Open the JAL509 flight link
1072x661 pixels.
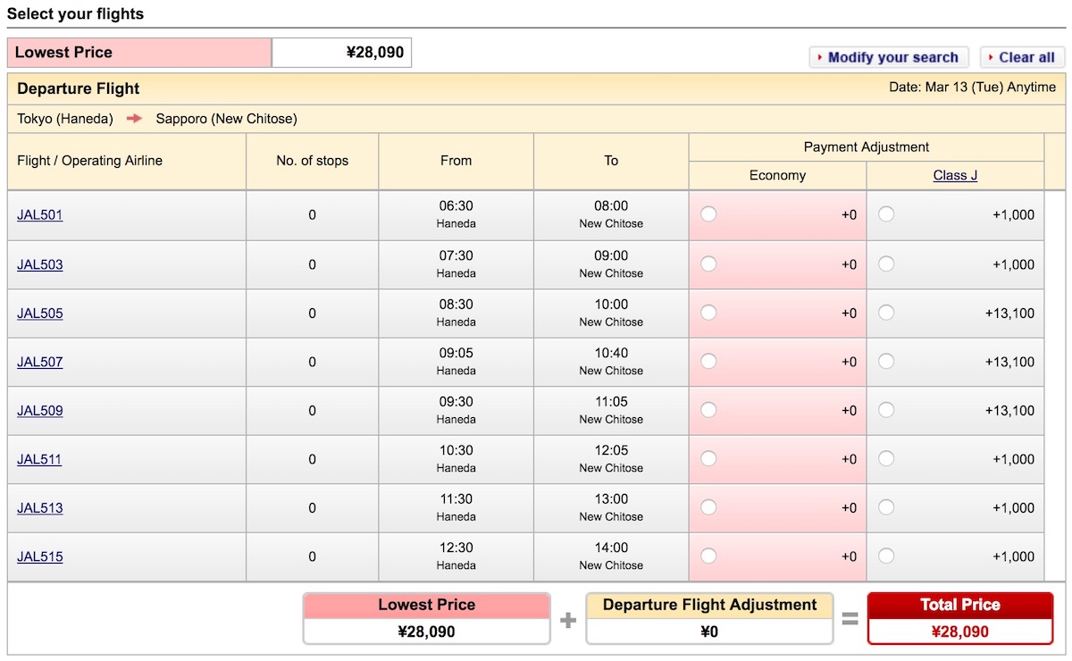coord(40,411)
